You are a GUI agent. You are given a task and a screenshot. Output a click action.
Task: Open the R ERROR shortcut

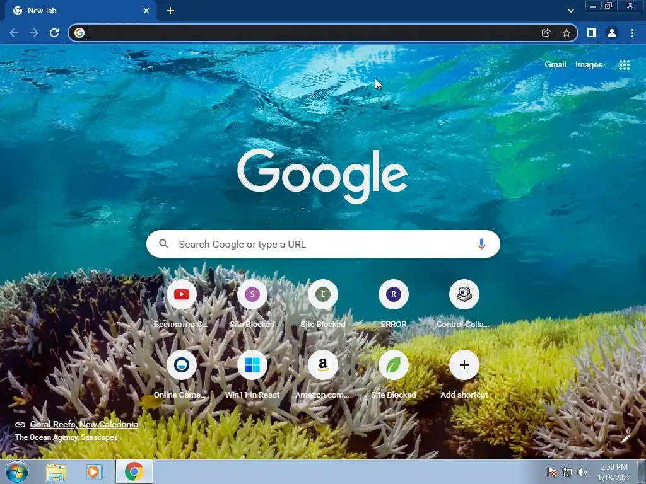394,294
